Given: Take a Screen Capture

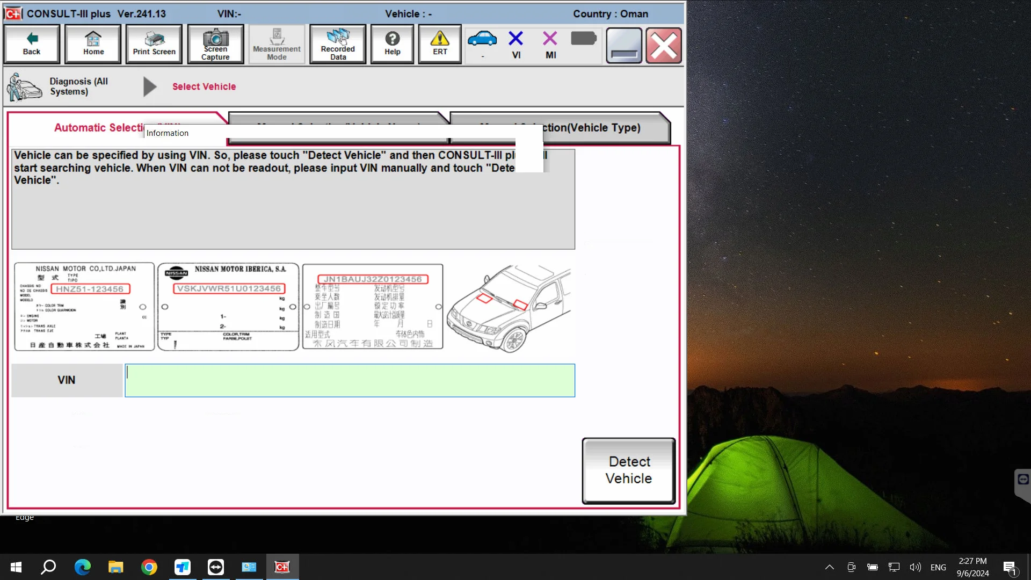Looking at the screenshot, I should tap(215, 45).
